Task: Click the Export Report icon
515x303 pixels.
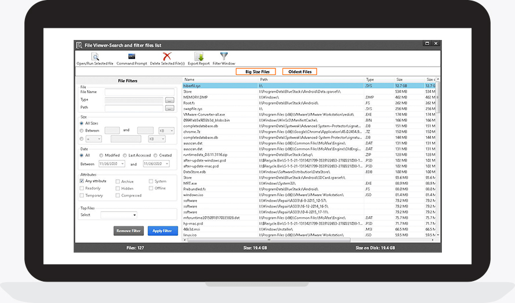Action: (199, 56)
